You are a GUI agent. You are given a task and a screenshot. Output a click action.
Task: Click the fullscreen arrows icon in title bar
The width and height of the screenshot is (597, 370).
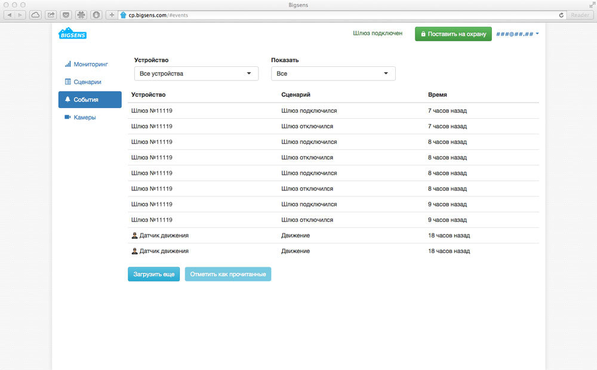592,5
